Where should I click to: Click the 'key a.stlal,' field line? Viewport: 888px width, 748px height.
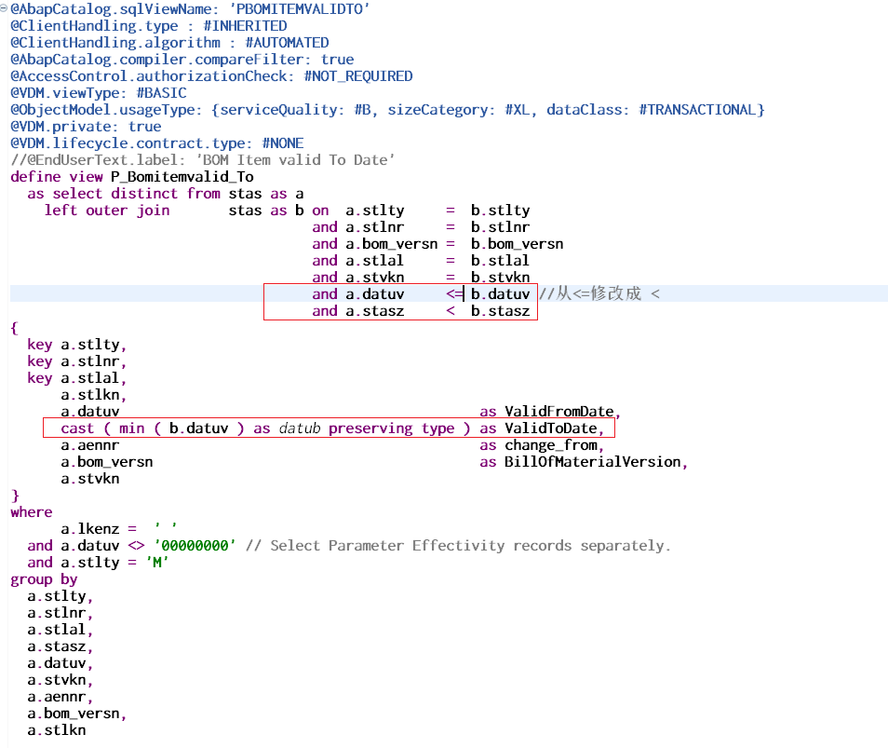click(77, 378)
